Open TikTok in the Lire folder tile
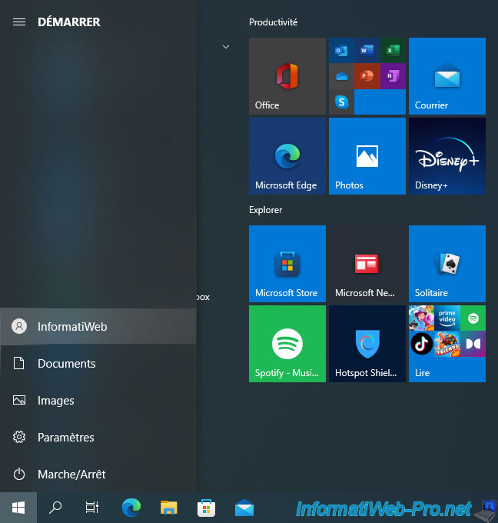498x523 pixels. (x=421, y=344)
